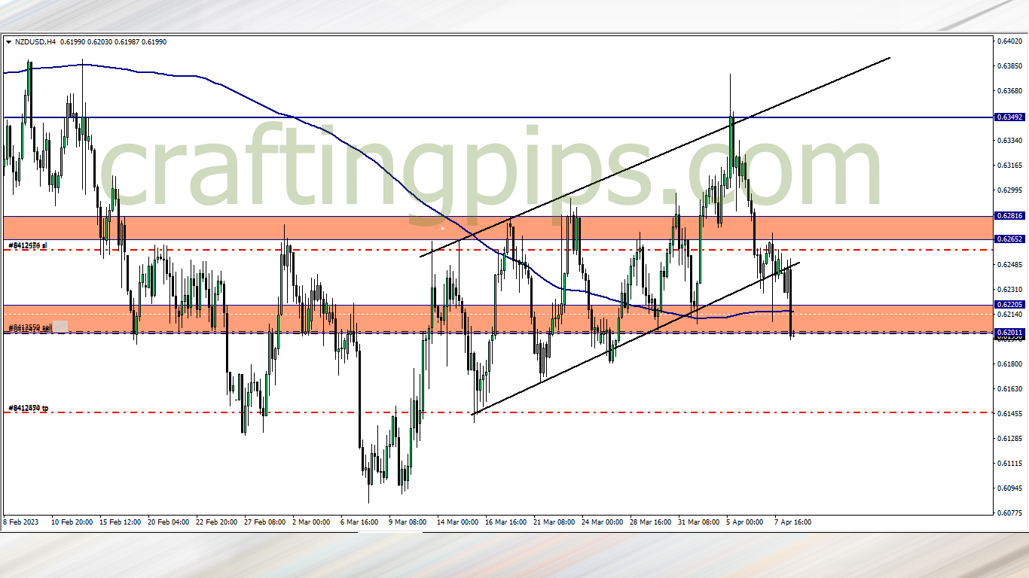Select the order take-profit label ending in tp
Image resolution: width=1029 pixels, height=578 pixels.
[28, 408]
